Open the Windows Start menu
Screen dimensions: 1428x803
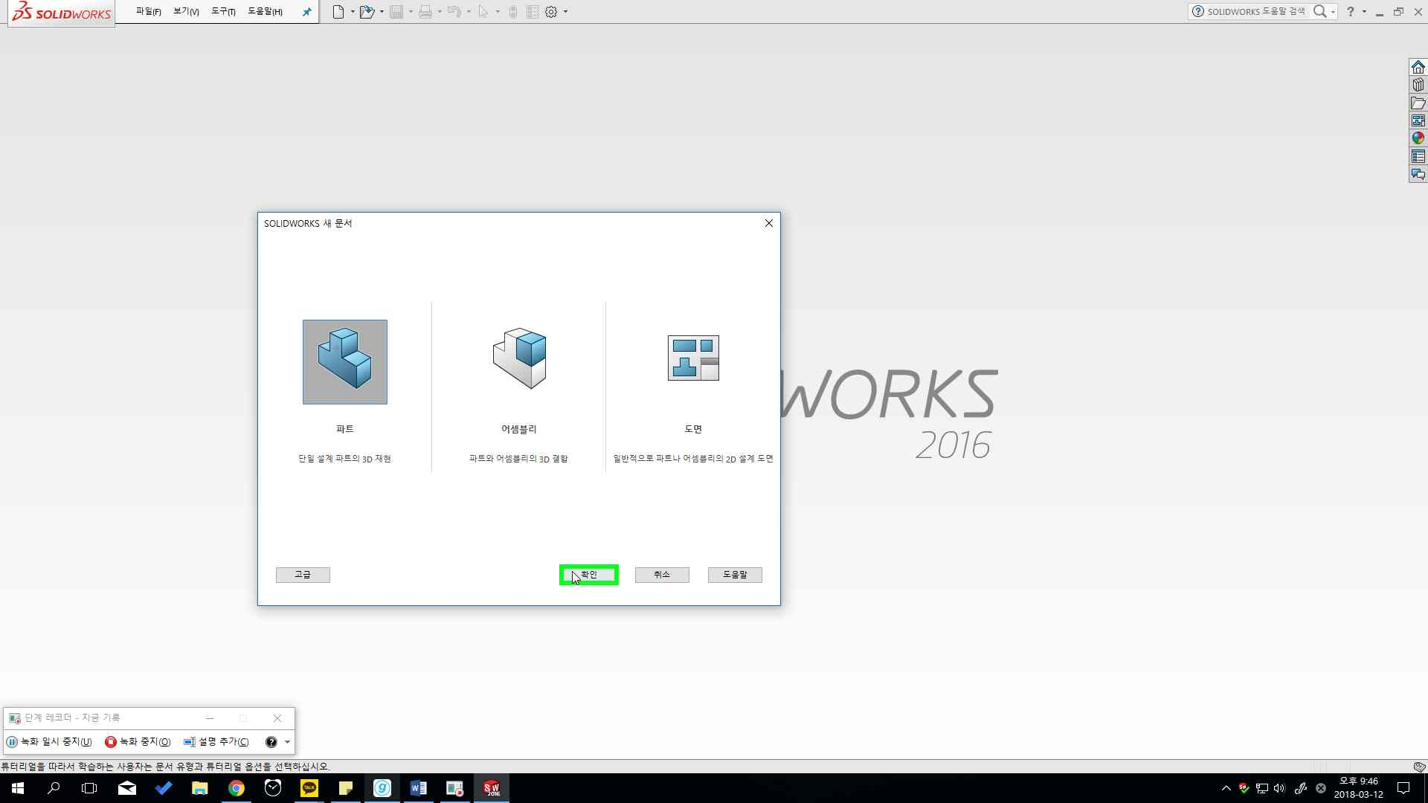point(18,788)
